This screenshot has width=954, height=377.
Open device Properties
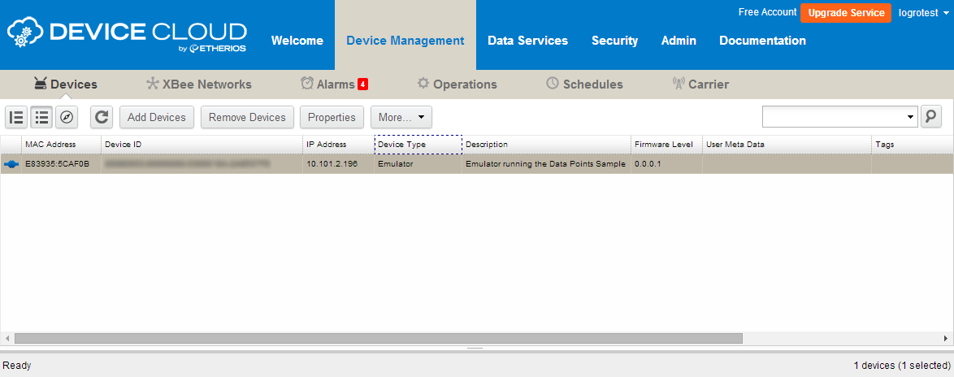[332, 117]
